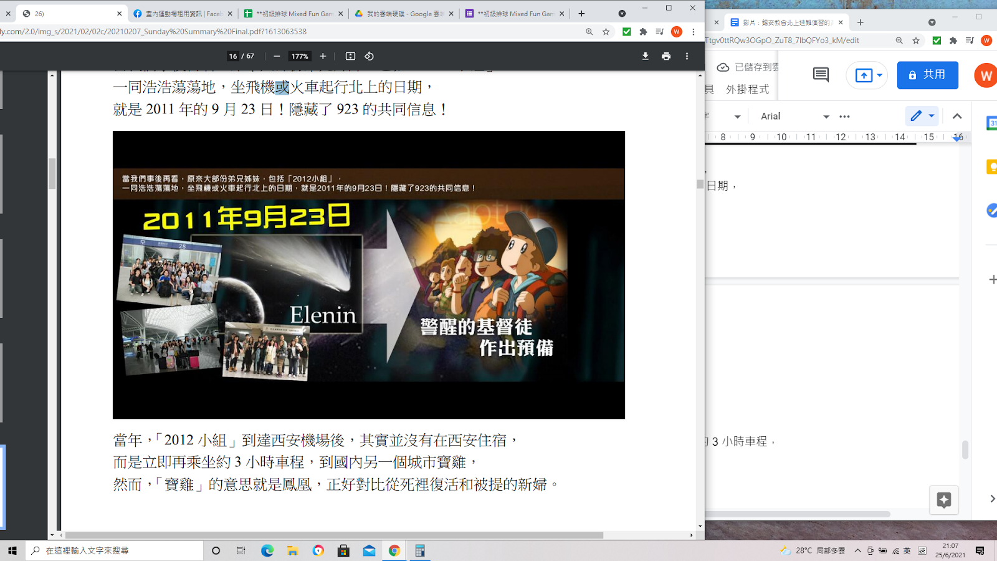This screenshot has height=561, width=997.
Task: Open Google Calendar side panel
Action: (991, 123)
